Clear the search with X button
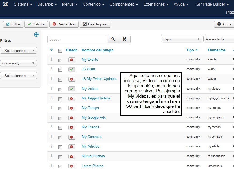 [x=125, y=39]
